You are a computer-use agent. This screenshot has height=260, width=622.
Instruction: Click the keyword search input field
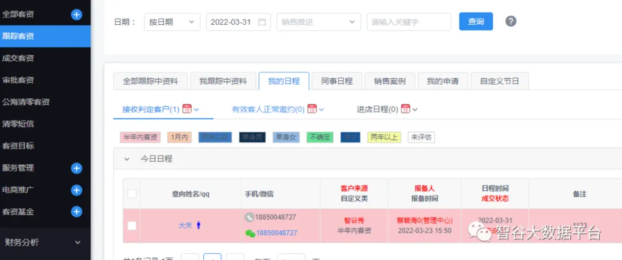(409, 22)
